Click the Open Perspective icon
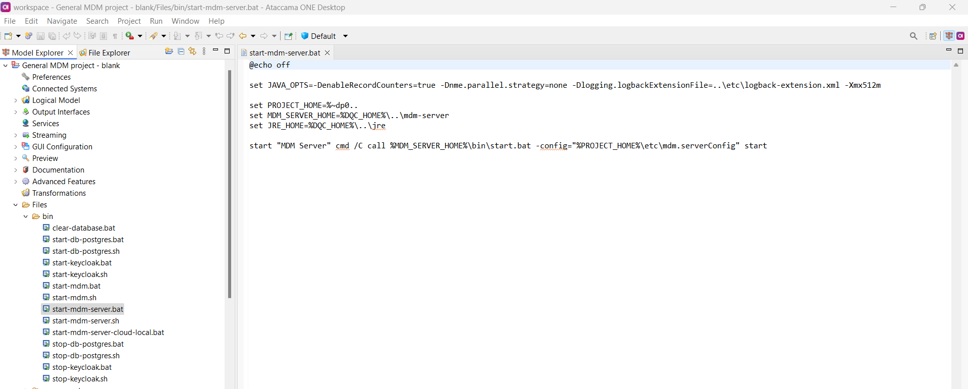This screenshot has height=389, width=968. point(933,36)
